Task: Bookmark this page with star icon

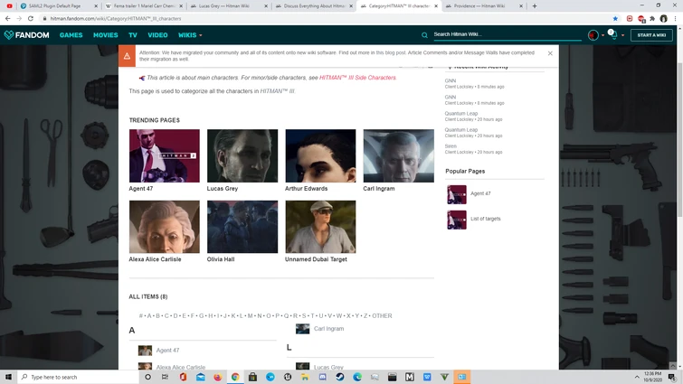Action: [615, 19]
